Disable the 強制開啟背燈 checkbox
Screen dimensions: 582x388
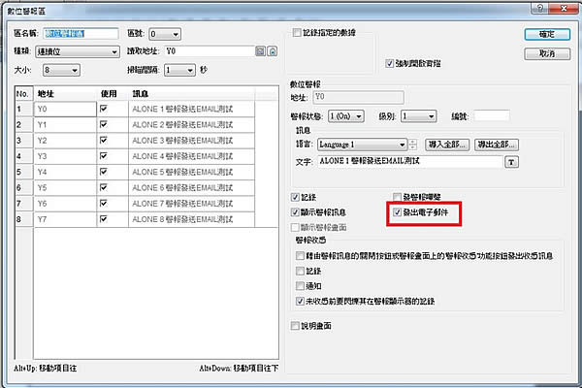tap(389, 60)
